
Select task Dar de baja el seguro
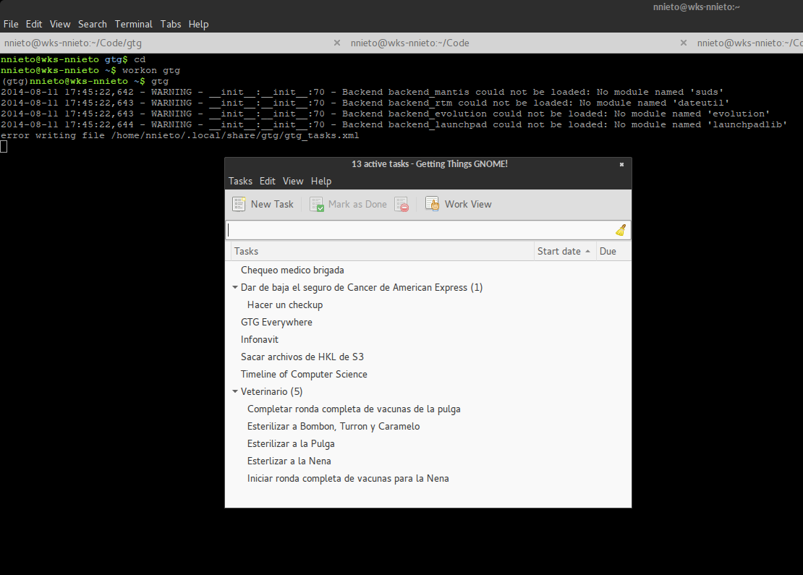coord(362,288)
